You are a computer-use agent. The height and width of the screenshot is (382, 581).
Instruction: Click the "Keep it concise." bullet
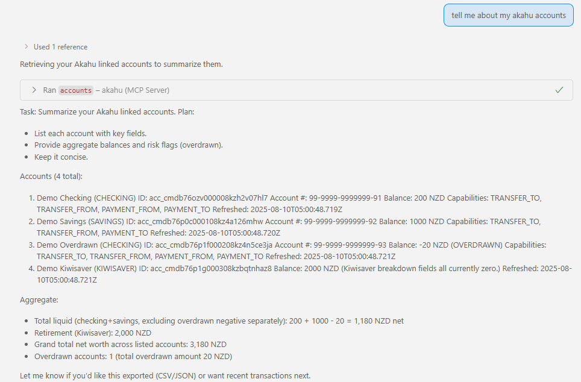pos(61,157)
